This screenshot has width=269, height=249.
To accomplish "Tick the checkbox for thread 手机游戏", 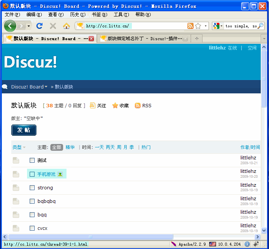I will pyautogui.click(x=32, y=174).
